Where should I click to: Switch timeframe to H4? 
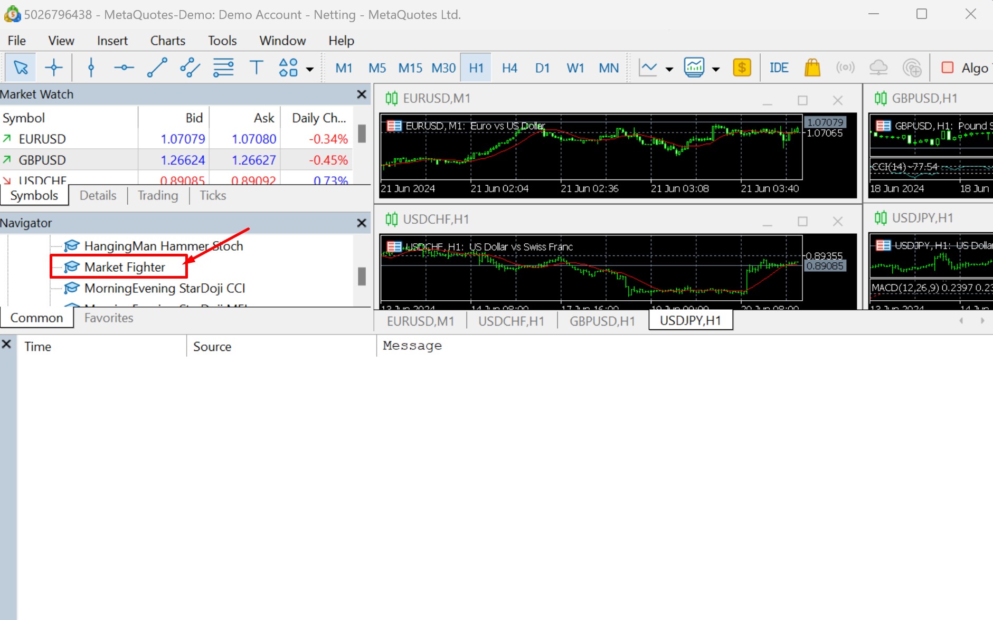[x=509, y=68]
